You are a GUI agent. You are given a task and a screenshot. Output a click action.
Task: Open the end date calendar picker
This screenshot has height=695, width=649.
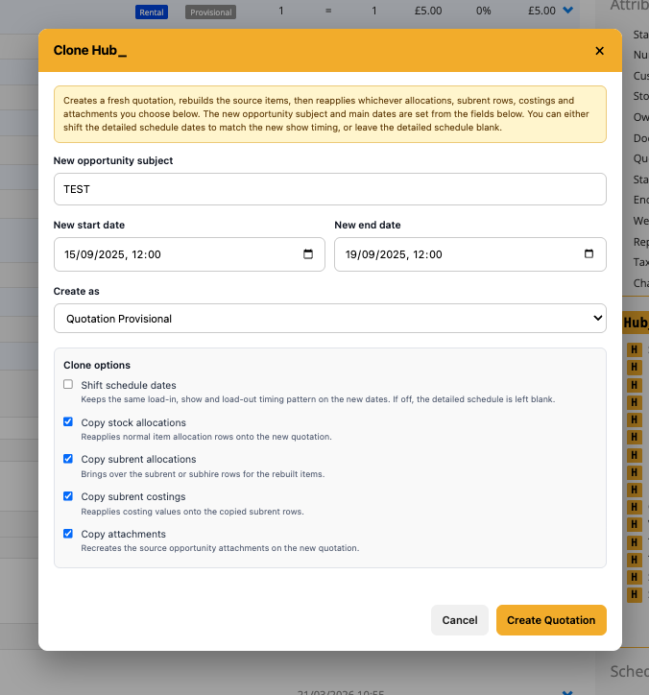click(x=589, y=254)
